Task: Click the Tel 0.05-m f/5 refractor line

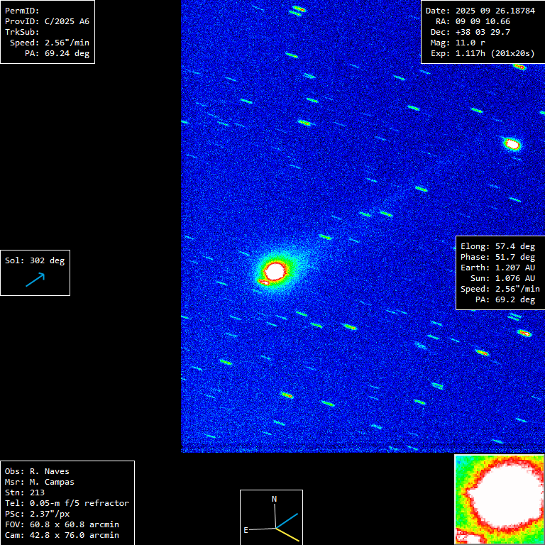Action: (67, 503)
